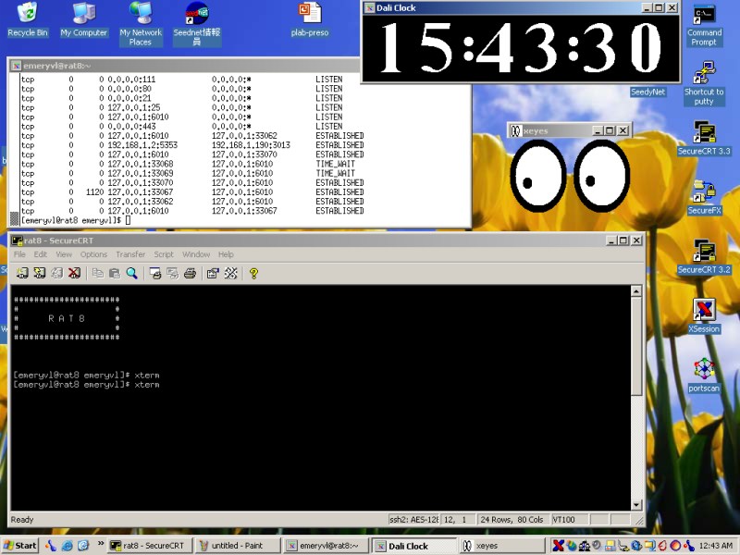This screenshot has width=740, height=555.
Task: Click the Quick Connect toolbar icon
Action: tap(39, 273)
